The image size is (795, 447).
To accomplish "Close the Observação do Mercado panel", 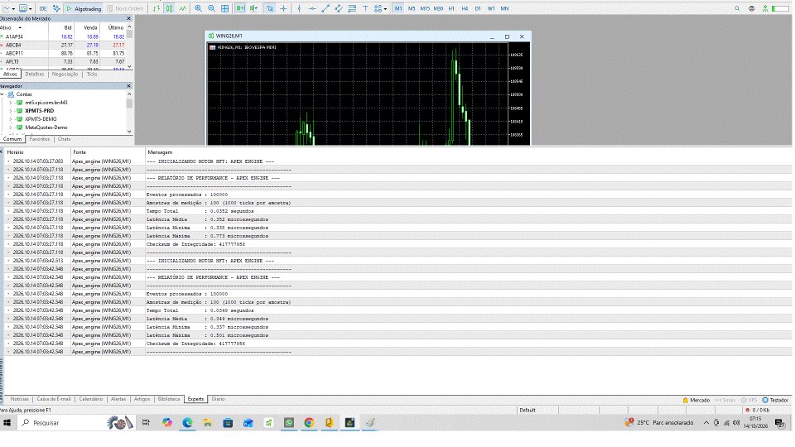I will point(128,18).
